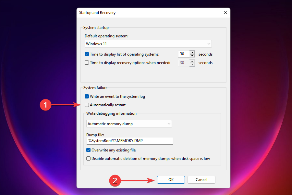Enable Disable automatic deletion of memory dumps

tap(89, 158)
